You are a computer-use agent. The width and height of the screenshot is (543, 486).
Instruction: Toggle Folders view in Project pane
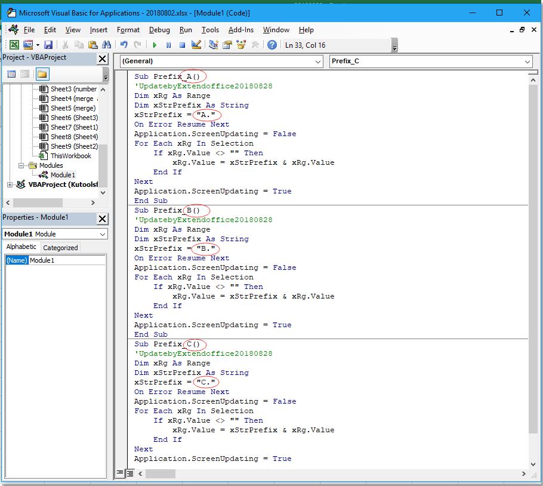pos(42,74)
